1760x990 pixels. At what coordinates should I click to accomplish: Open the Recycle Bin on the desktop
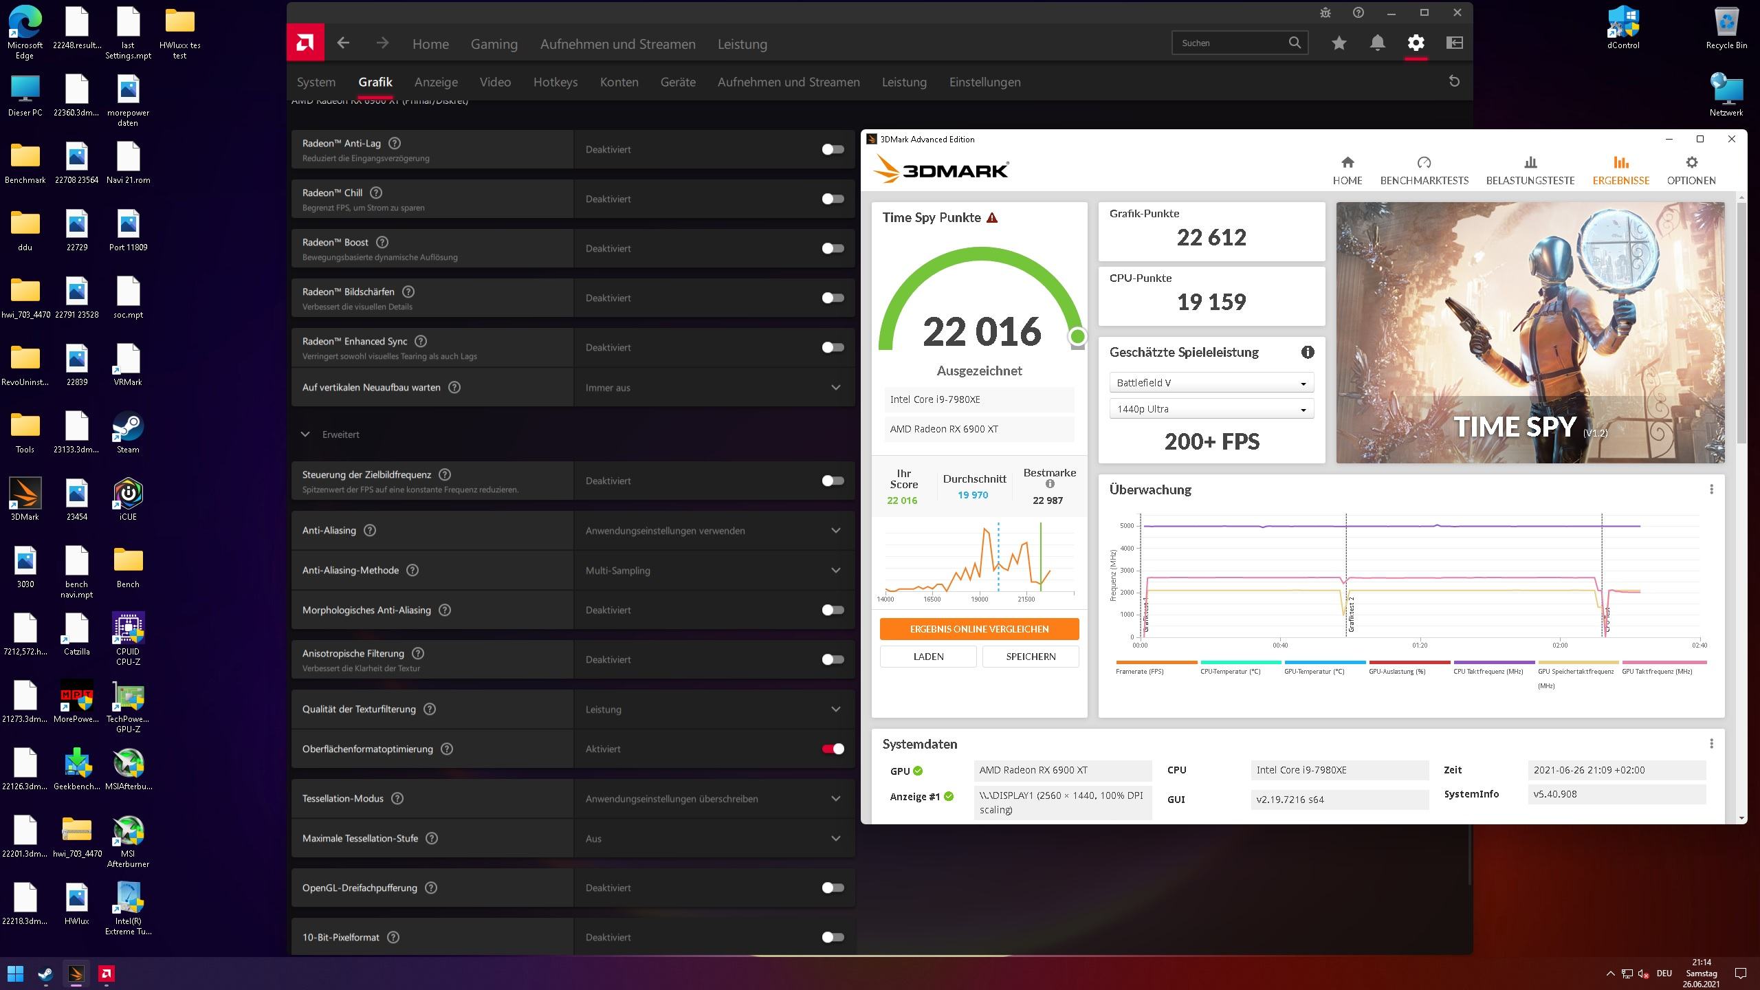pyautogui.click(x=1726, y=29)
